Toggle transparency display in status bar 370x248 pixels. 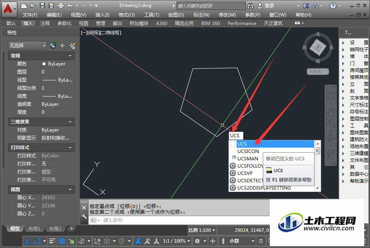(62, 241)
